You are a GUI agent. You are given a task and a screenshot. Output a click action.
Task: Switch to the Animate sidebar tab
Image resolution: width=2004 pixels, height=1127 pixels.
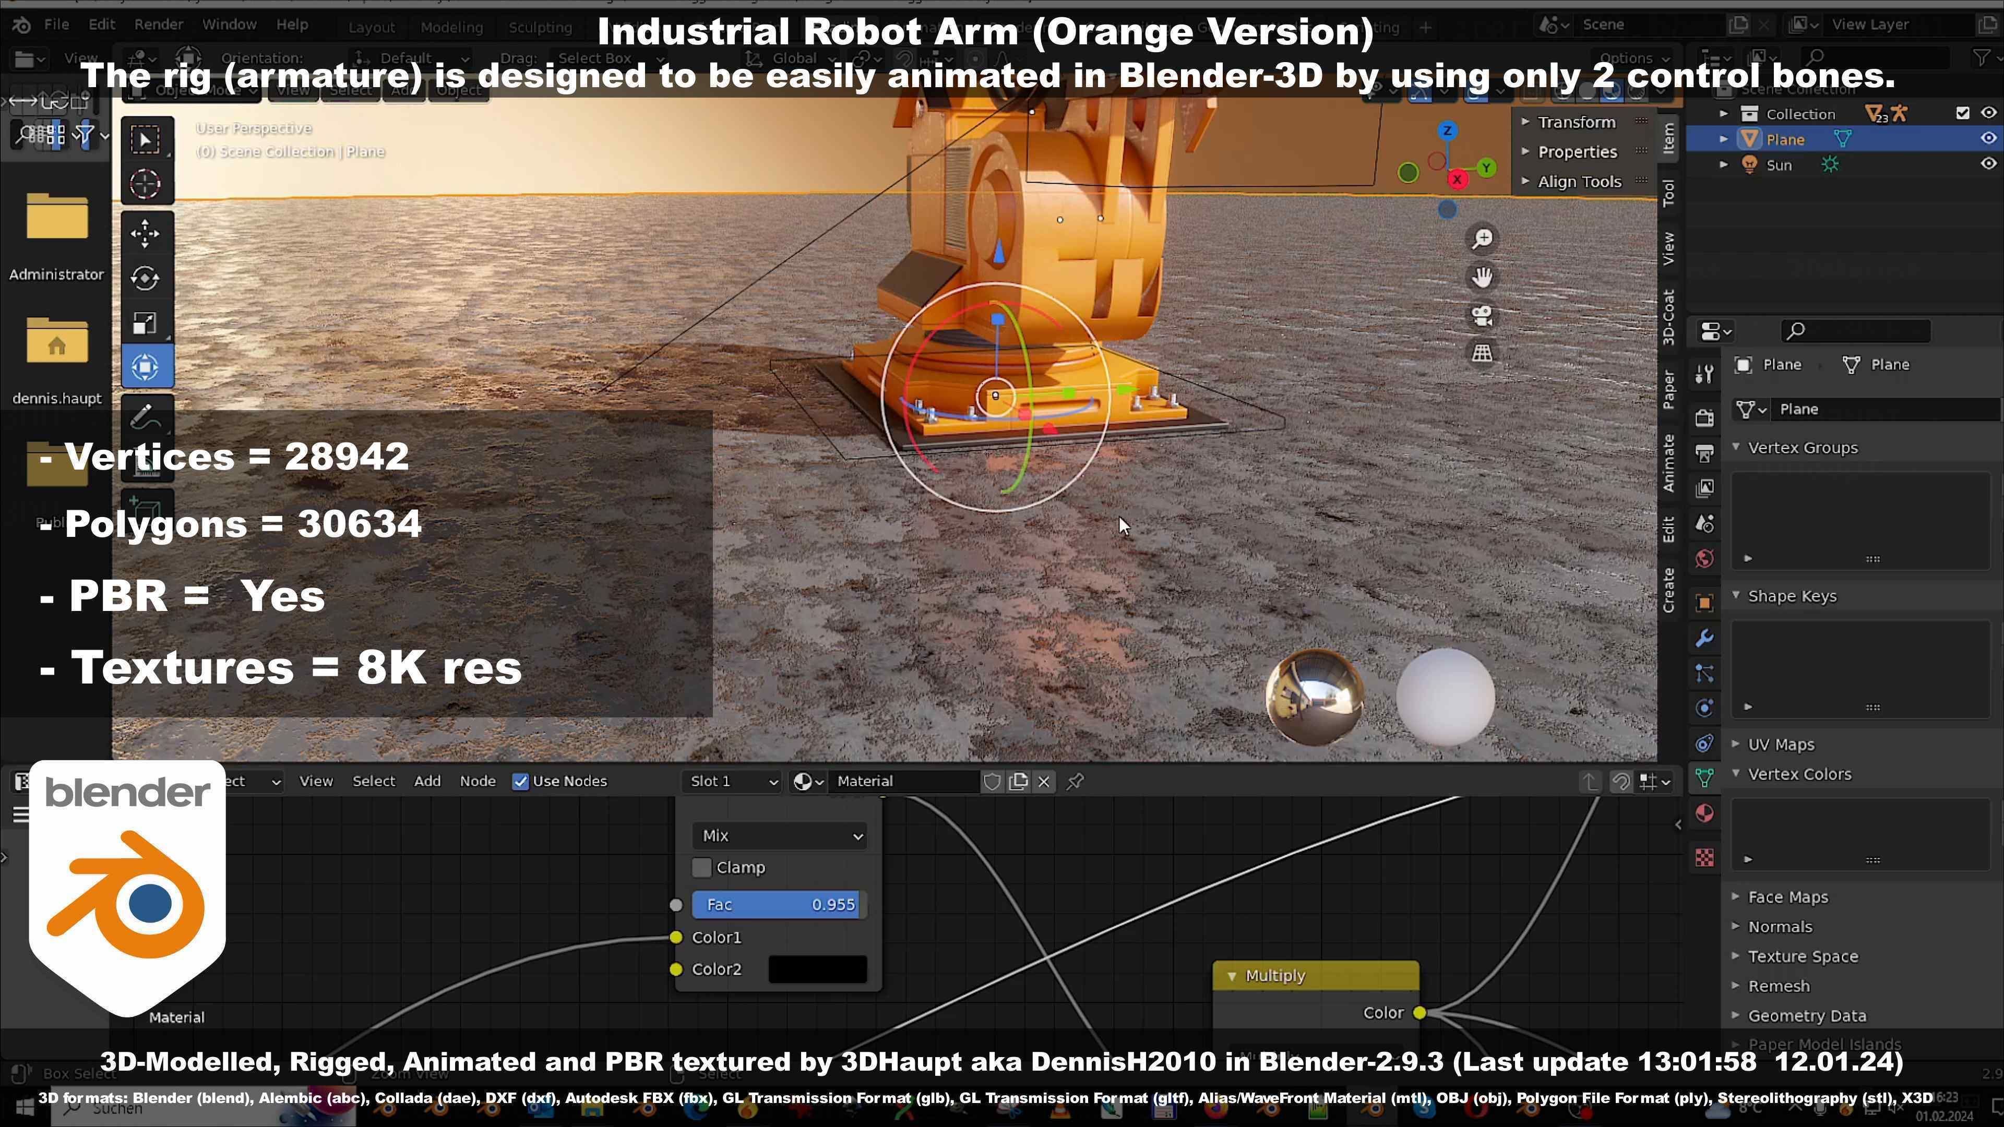tap(1669, 463)
